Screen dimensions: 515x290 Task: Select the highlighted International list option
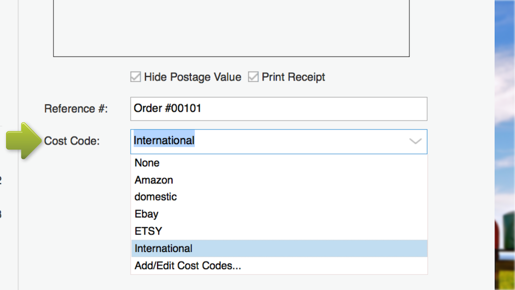(x=164, y=248)
